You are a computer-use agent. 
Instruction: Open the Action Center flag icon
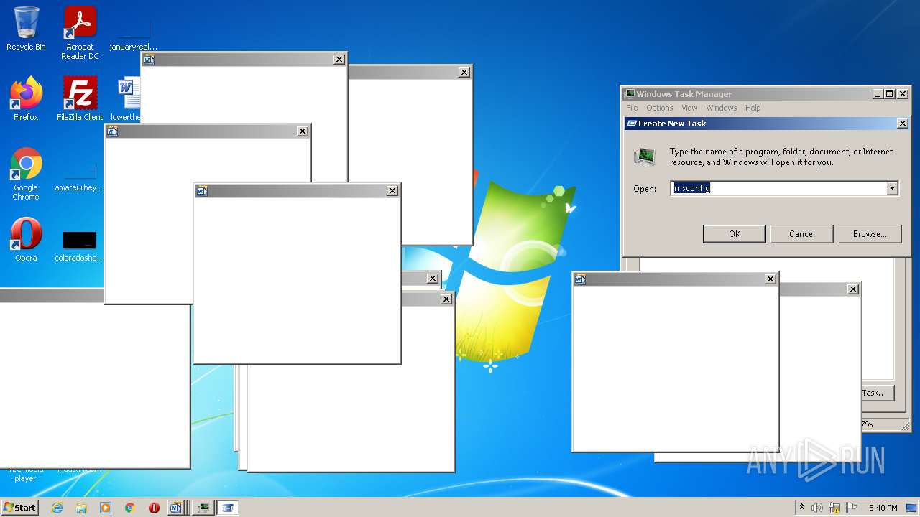pyautogui.click(x=852, y=508)
